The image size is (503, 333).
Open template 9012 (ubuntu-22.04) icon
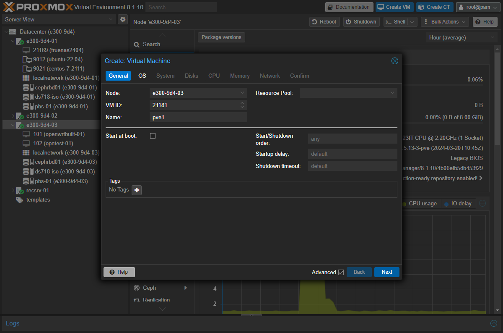[26, 59]
